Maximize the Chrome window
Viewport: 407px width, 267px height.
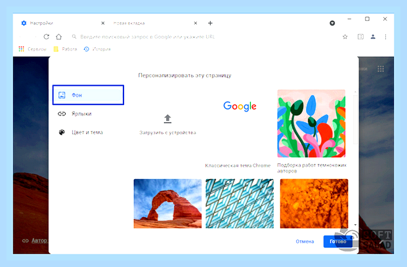367,19
